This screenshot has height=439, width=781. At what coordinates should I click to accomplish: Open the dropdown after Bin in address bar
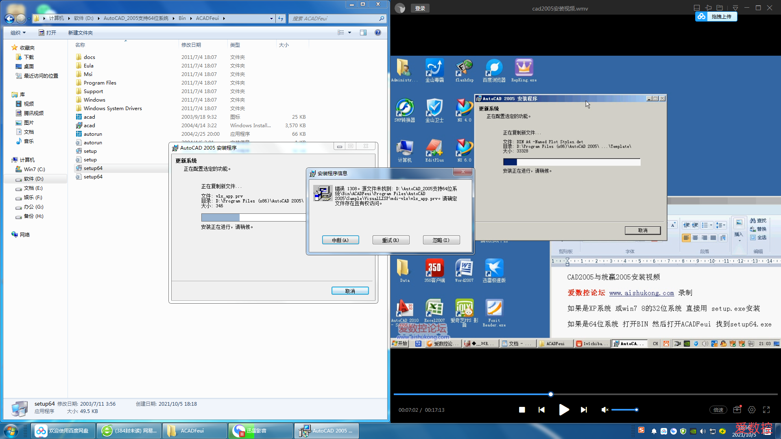(x=191, y=18)
